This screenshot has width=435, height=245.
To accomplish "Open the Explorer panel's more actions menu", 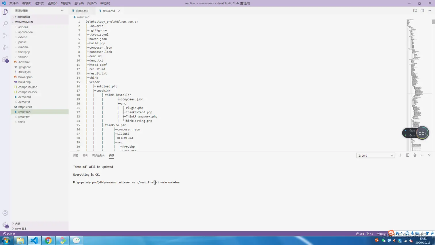I will click(63, 11).
